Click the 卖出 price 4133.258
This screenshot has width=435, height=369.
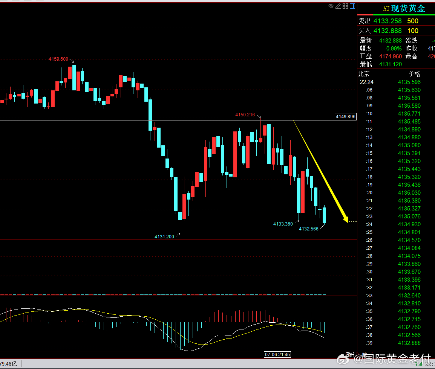click(388, 21)
